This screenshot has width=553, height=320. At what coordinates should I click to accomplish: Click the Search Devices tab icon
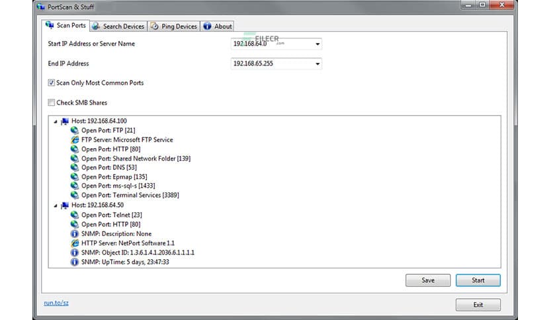(96, 26)
